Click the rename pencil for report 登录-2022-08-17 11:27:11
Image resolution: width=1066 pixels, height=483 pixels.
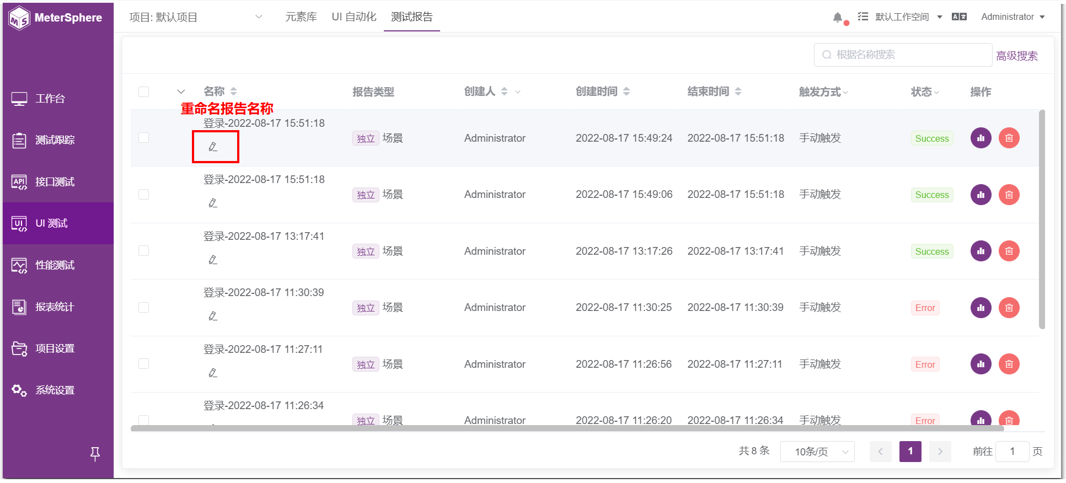pyautogui.click(x=213, y=373)
